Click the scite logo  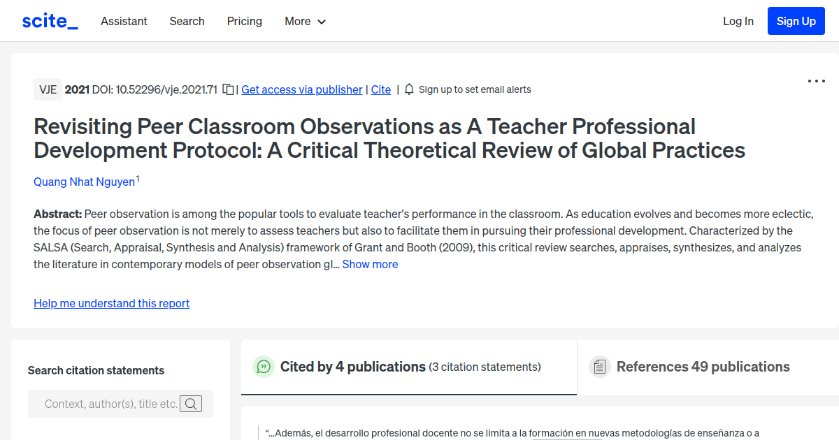click(x=49, y=20)
